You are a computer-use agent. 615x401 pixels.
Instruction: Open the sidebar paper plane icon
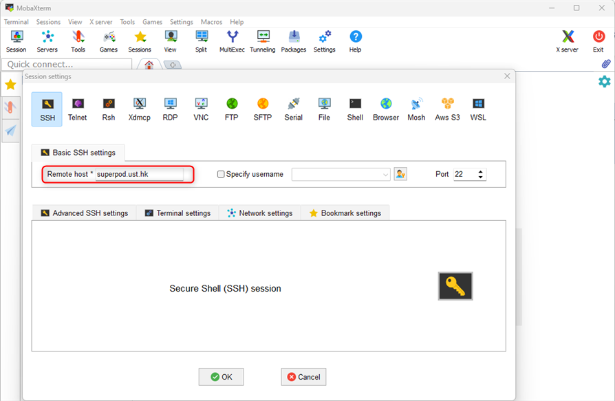(x=10, y=130)
